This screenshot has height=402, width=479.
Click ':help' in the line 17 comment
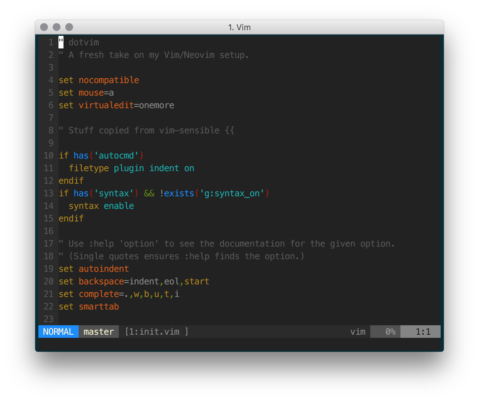click(x=101, y=243)
